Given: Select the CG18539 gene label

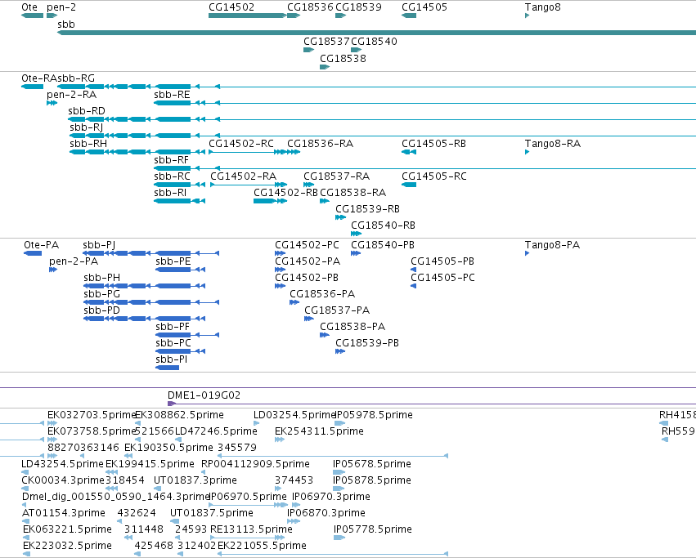Looking at the screenshot, I should pyautogui.click(x=358, y=7).
